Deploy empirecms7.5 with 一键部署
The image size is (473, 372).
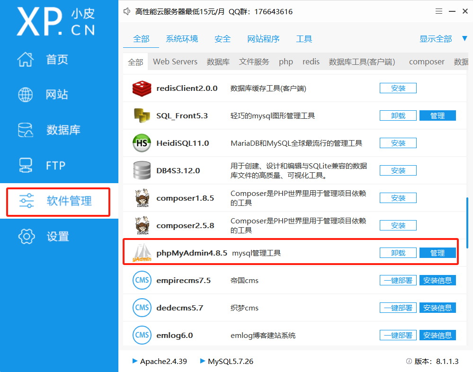pos(398,280)
